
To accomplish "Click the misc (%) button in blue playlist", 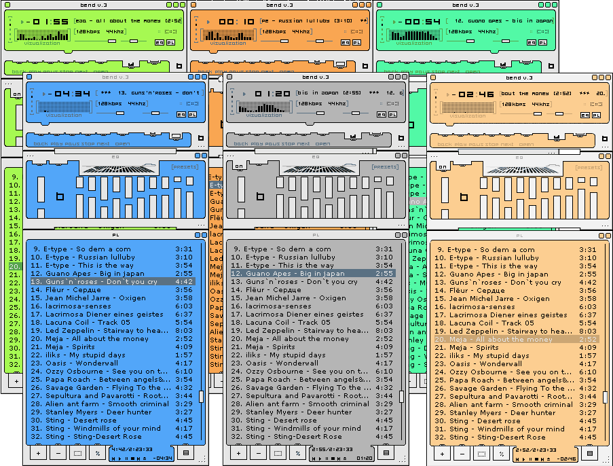I will coord(98,453).
